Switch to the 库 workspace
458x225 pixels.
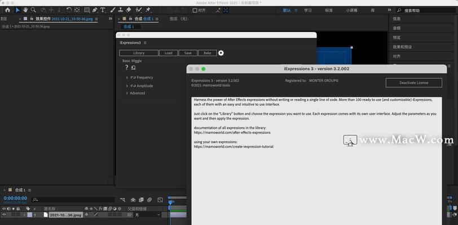(x=373, y=10)
